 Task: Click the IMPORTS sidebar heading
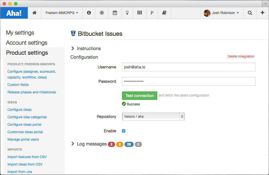[15, 150]
